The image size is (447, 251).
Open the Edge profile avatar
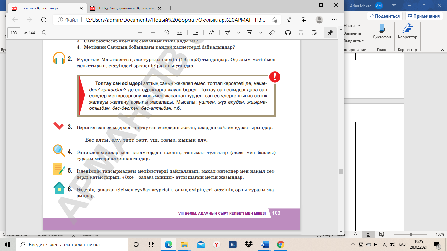tap(319, 20)
